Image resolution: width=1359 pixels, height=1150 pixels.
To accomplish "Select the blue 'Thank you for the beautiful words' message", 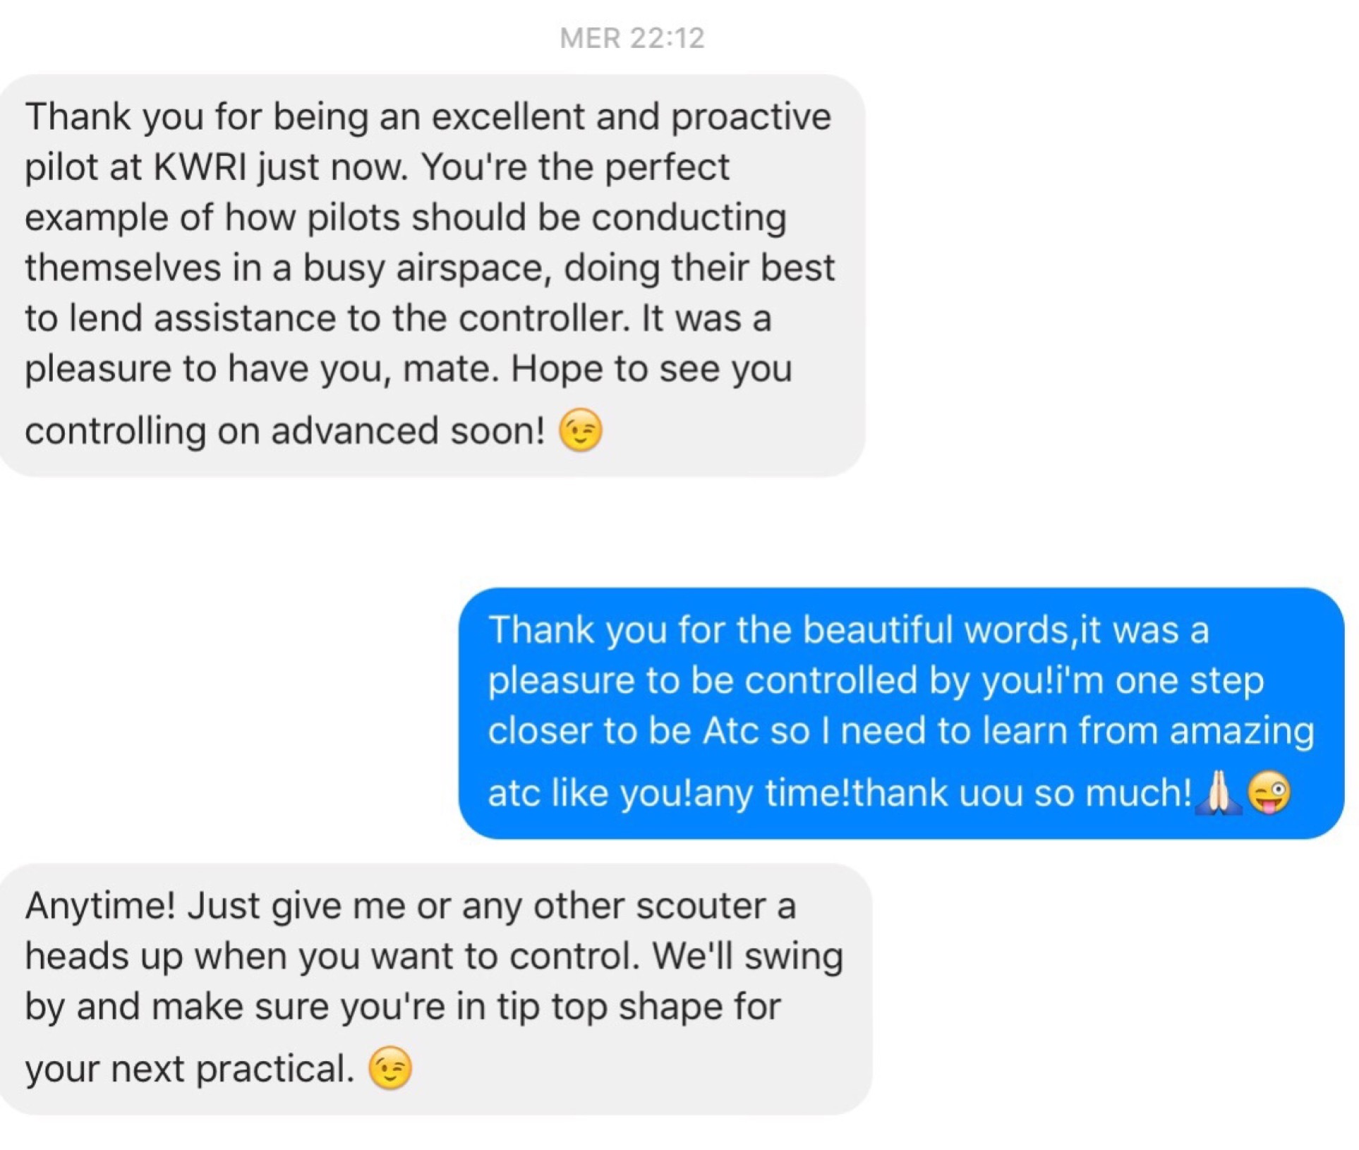I will coord(901,713).
